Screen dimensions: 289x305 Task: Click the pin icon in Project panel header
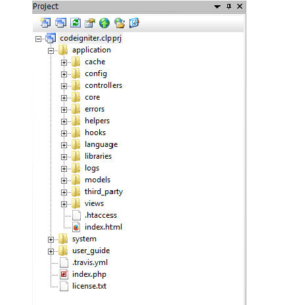click(x=229, y=7)
